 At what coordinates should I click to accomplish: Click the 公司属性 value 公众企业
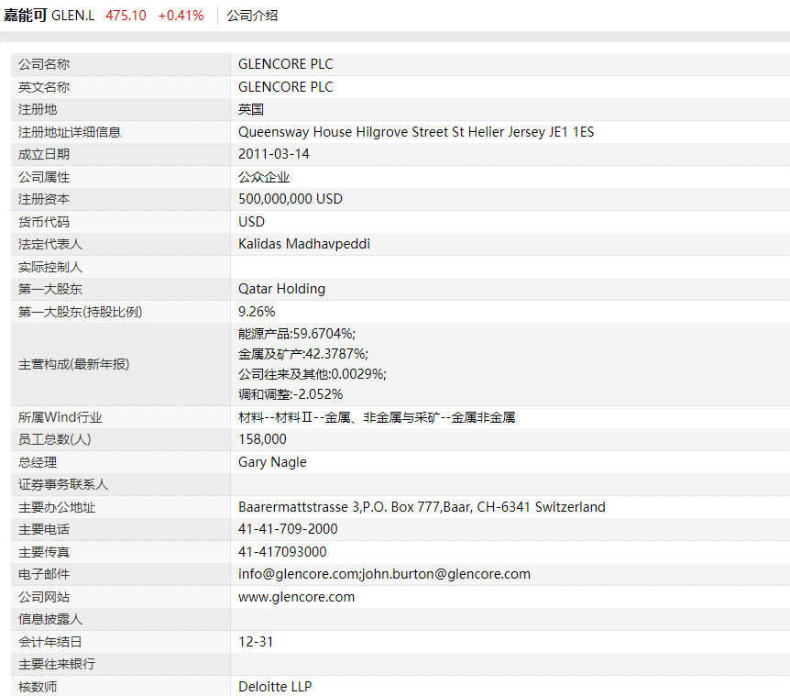pos(264,177)
